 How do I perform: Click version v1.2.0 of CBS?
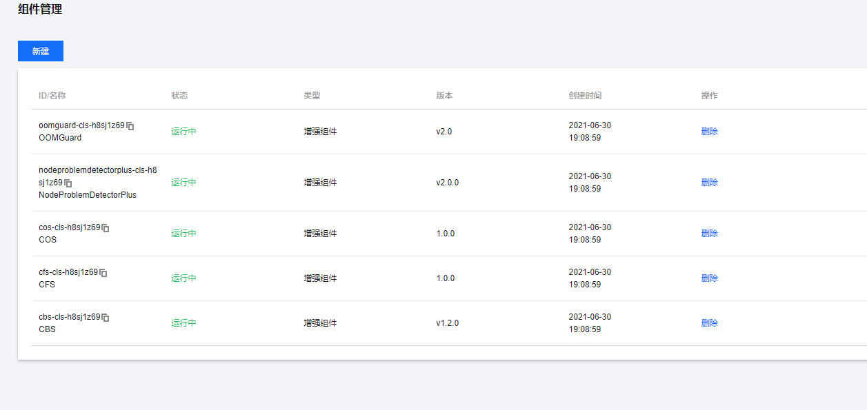pos(447,322)
